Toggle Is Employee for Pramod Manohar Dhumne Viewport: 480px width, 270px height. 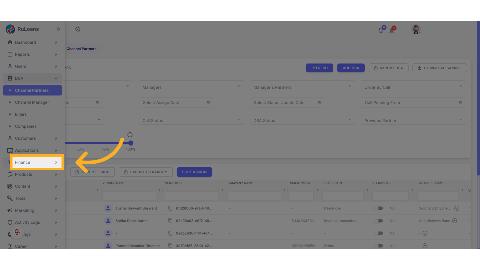[378, 246]
